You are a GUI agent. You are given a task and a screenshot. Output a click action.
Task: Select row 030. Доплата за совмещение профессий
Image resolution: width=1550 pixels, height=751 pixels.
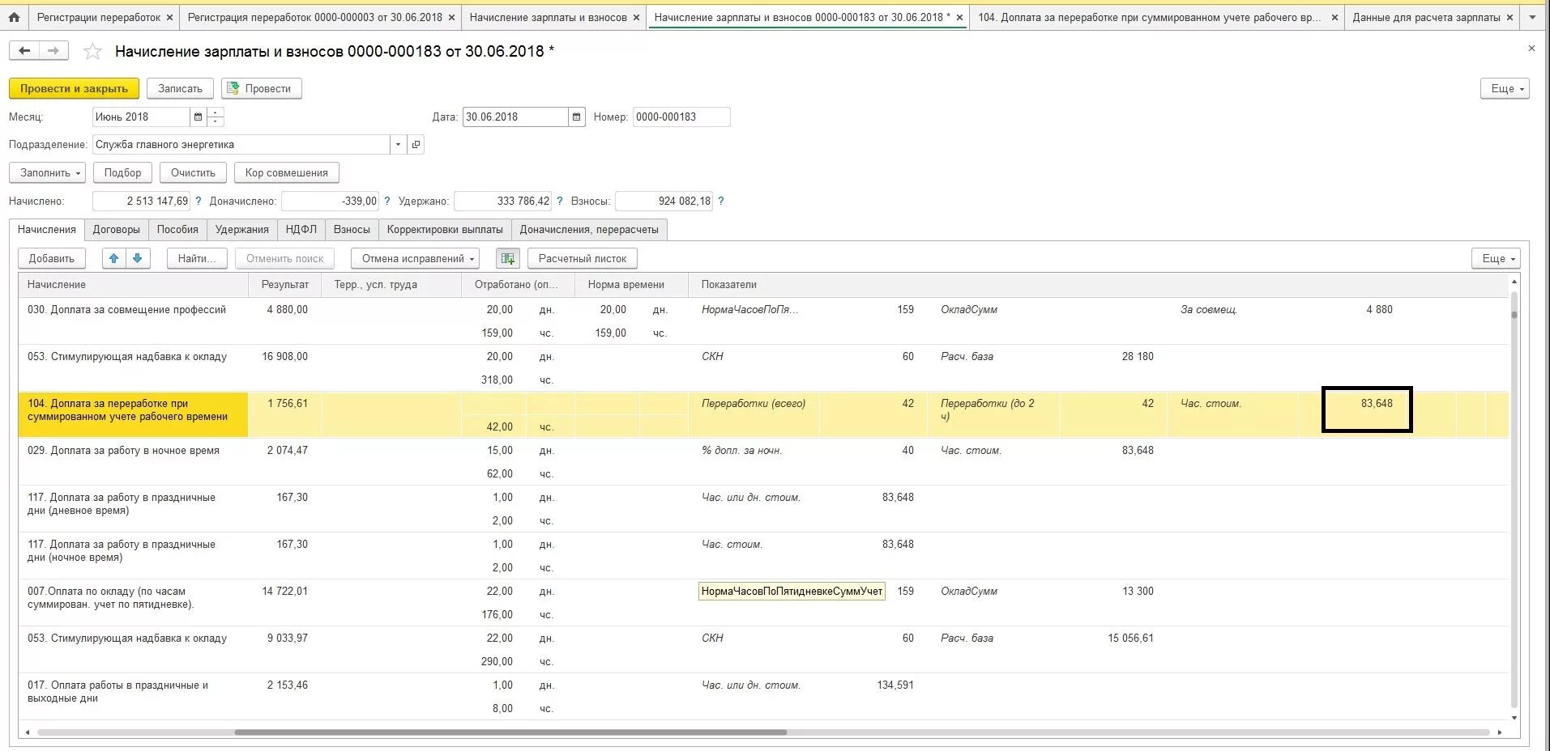click(763, 321)
